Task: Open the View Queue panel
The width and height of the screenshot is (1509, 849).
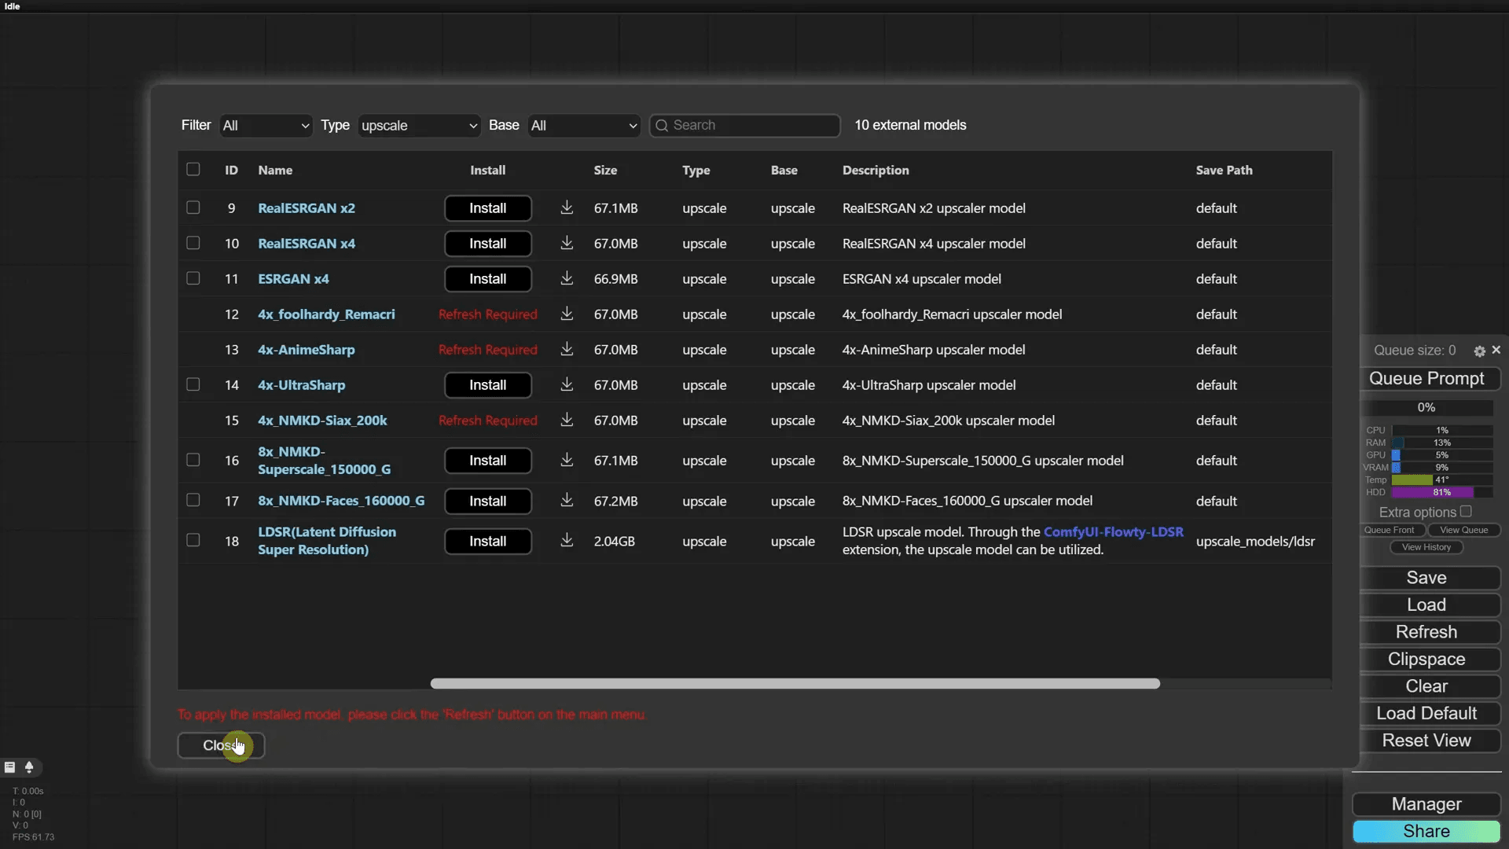Action: (1463, 530)
